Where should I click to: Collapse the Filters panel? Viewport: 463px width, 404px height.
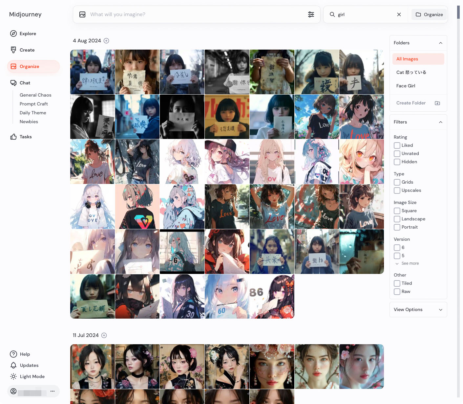click(441, 122)
